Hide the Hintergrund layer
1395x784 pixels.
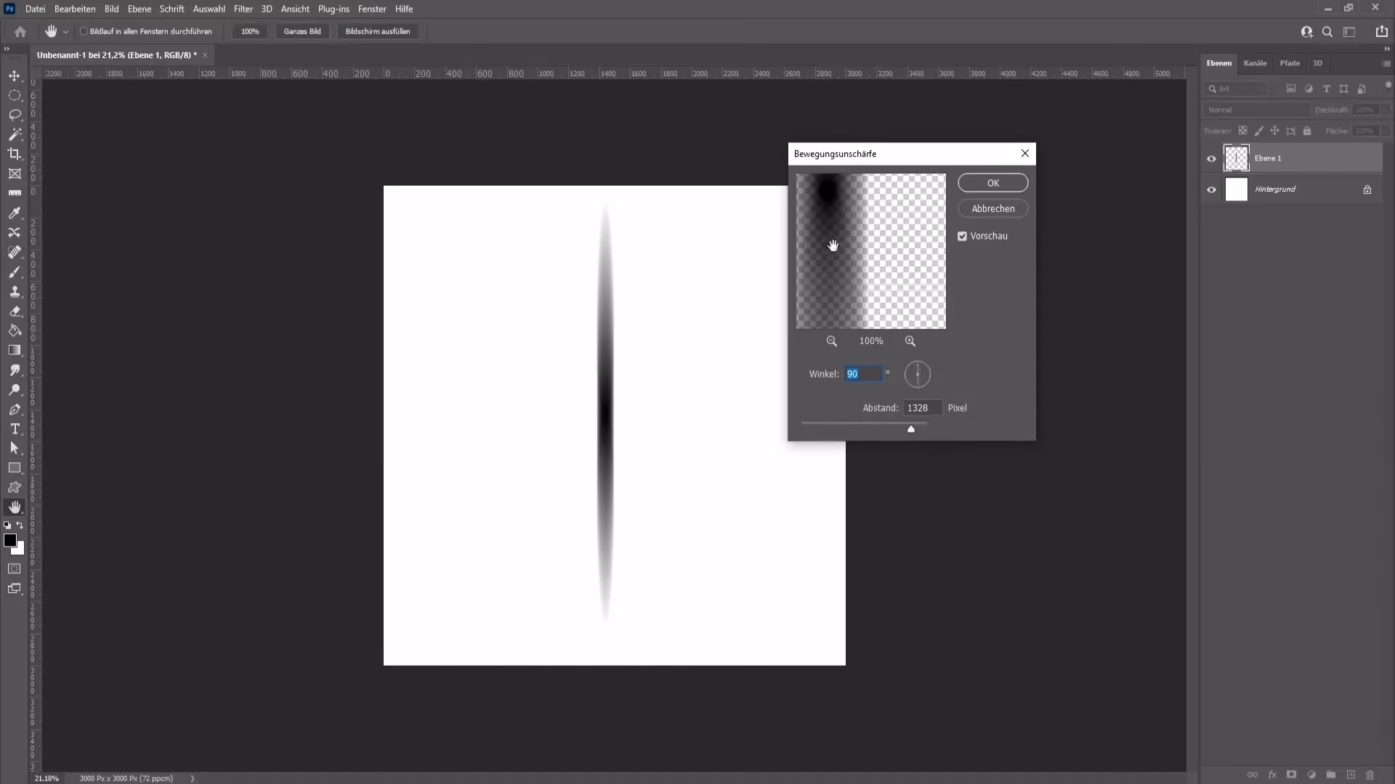pyautogui.click(x=1211, y=189)
